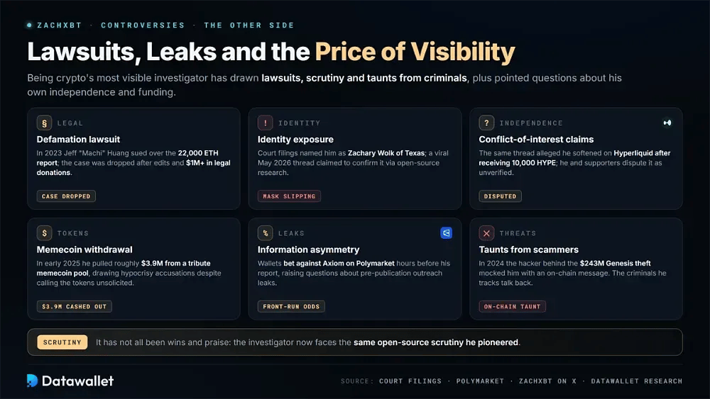Click the ON-CHAIN TAUNT badge
The width and height of the screenshot is (710, 399).
pos(512,306)
